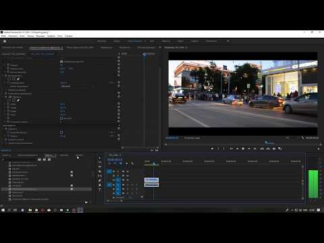
Task: Click the Home screen button
Action: pos(5,41)
